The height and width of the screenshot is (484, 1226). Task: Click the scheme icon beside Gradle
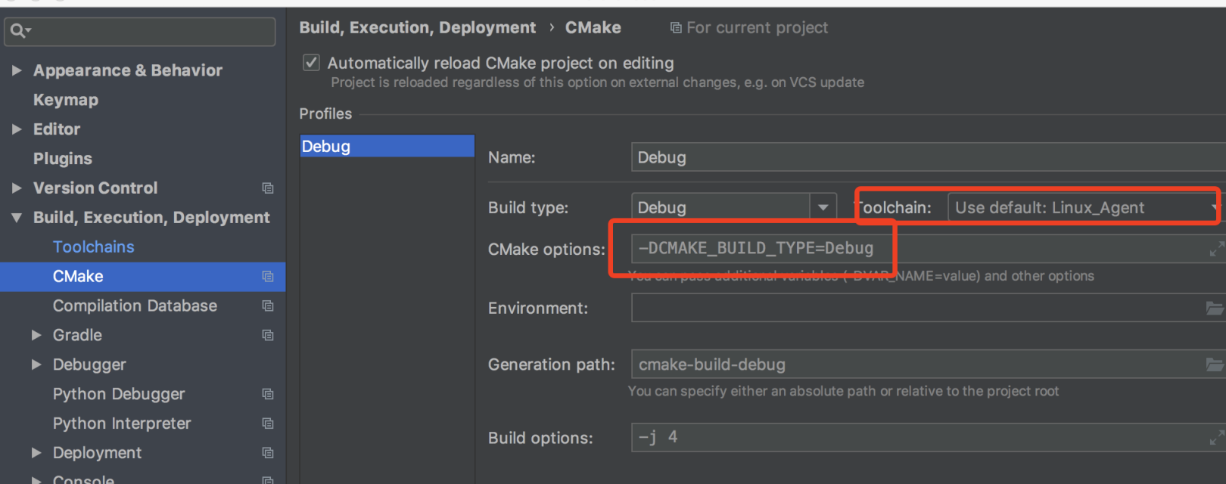(268, 335)
